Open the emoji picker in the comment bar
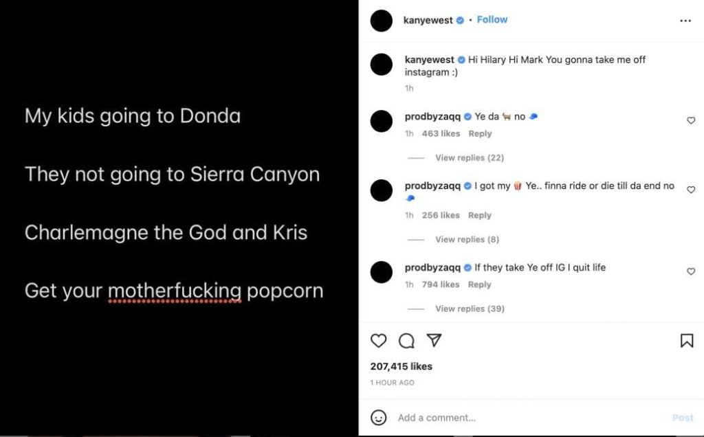Screen dimensions: 704x437 [x=377, y=417]
